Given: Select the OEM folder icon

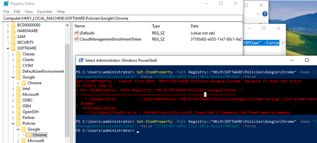Looking at the screenshot, I should (x=19, y=106).
